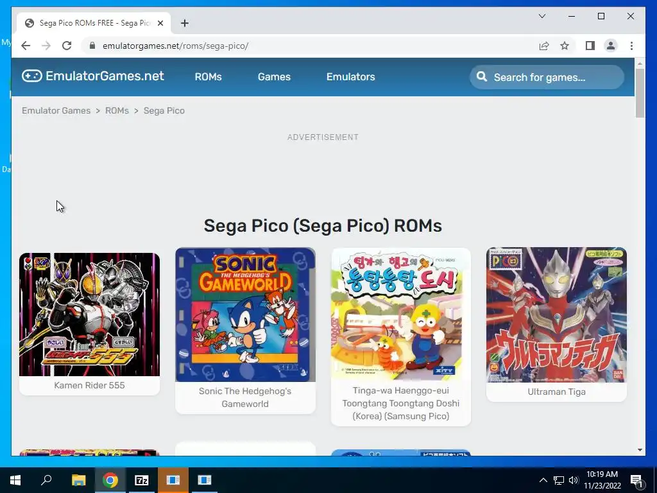Open volume control tray icon
Image resolution: width=657 pixels, height=493 pixels.
click(x=573, y=480)
